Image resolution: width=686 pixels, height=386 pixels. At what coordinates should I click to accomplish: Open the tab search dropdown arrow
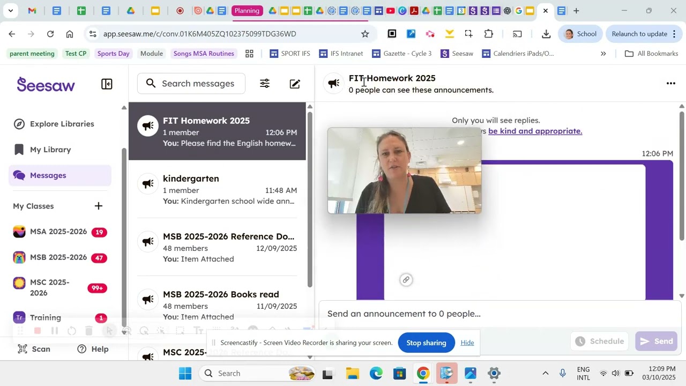tap(10, 11)
